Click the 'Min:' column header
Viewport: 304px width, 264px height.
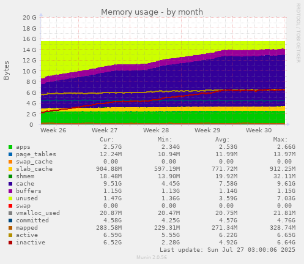[165, 140]
